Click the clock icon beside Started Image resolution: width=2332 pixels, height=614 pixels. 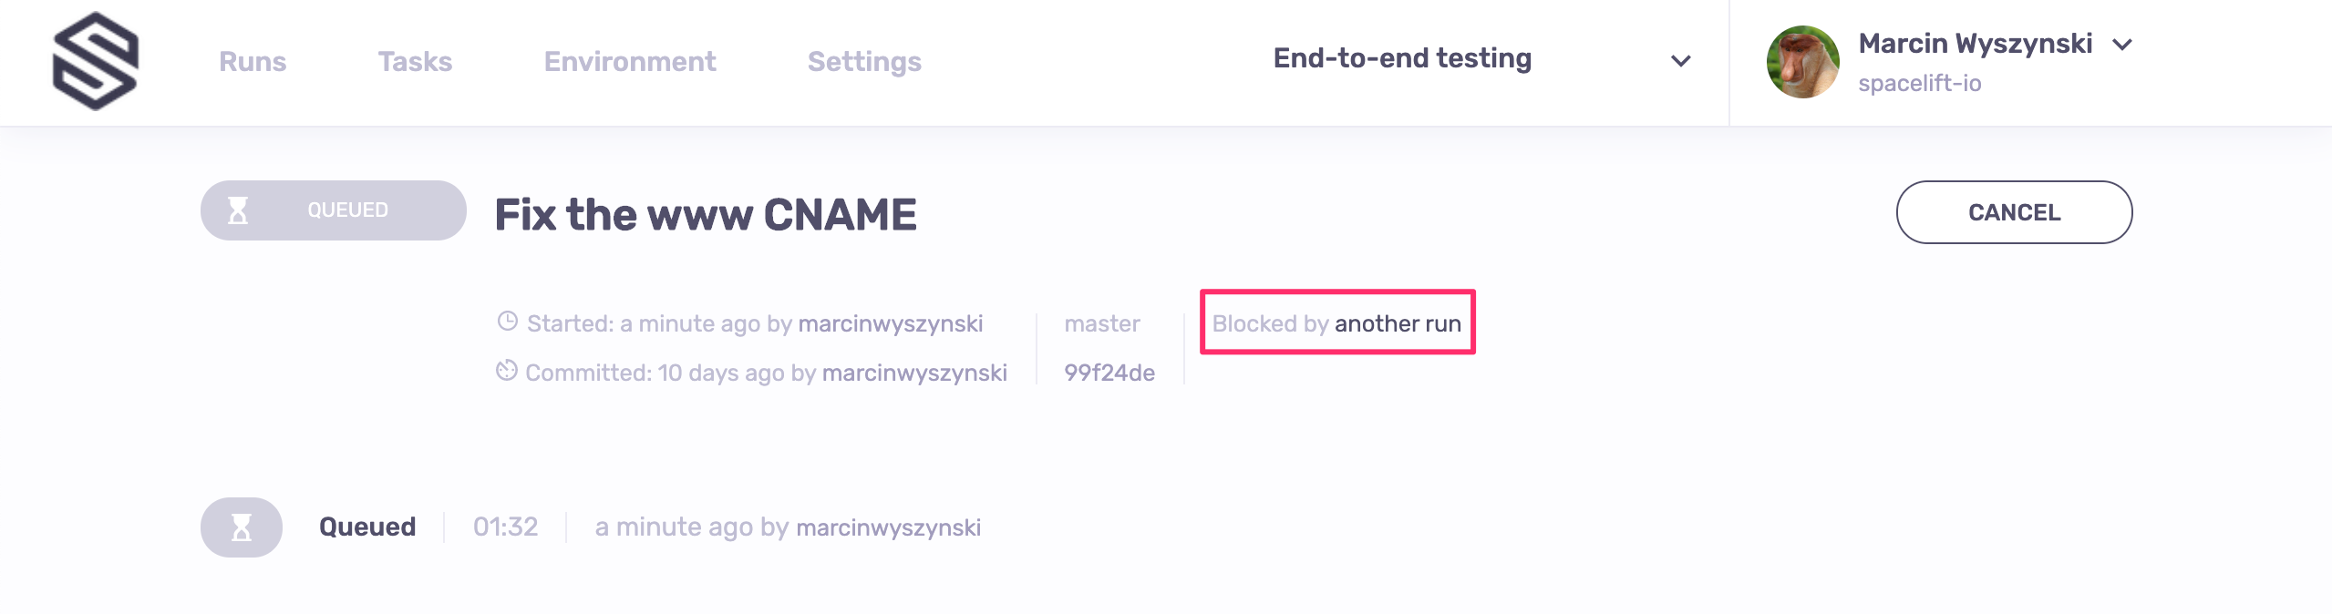(x=508, y=322)
